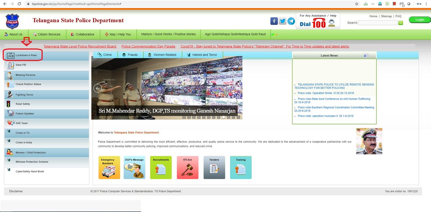
Task: Click the previous slide arrow on carousel
Action: pyautogui.click(x=98, y=88)
